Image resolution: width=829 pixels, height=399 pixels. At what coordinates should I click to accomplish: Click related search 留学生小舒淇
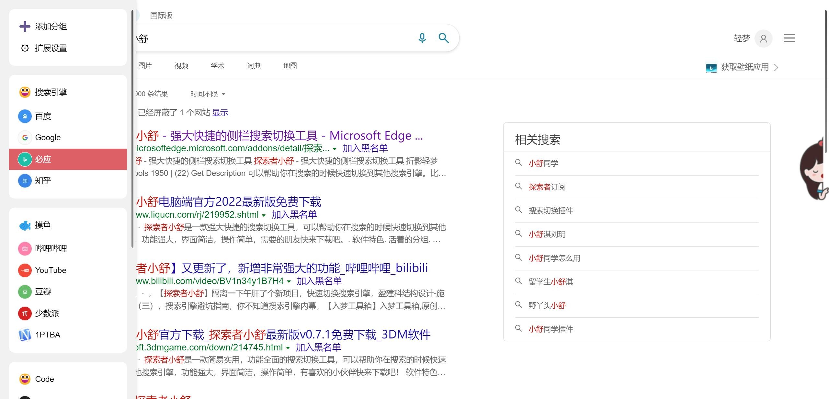tap(551, 282)
